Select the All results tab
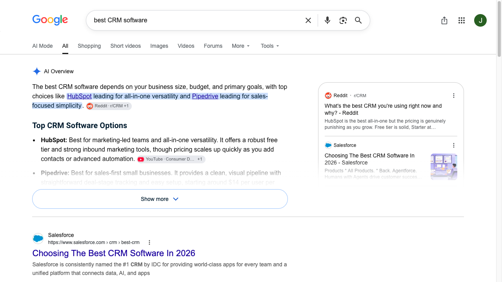The height and width of the screenshot is (282, 502). pos(65,46)
